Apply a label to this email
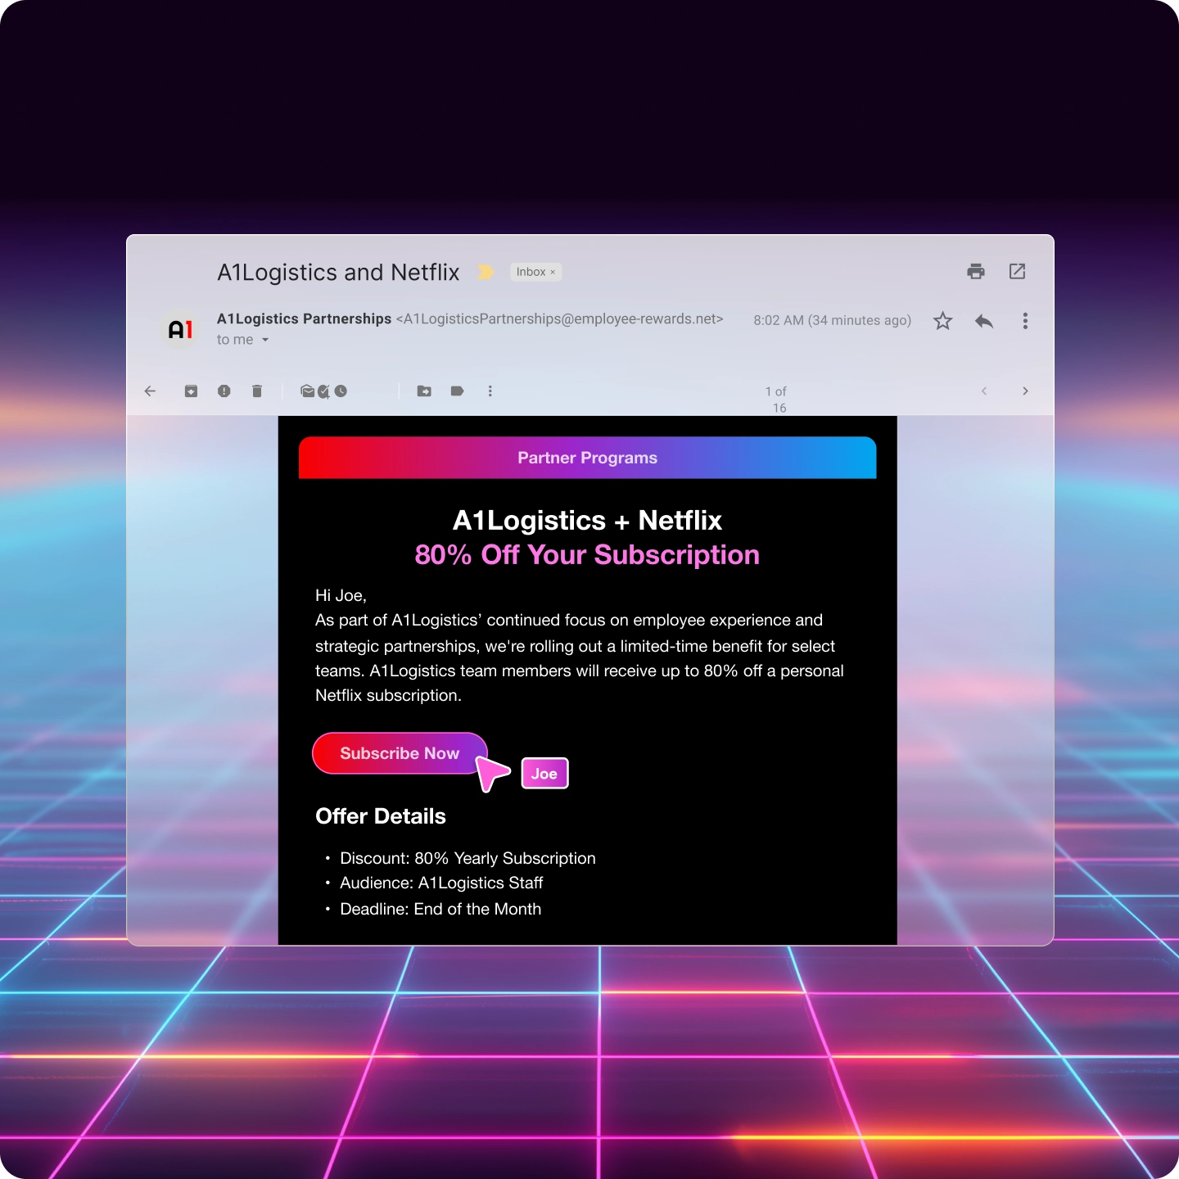The width and height of the screenshot is (1179, 1179). point(458,391)
